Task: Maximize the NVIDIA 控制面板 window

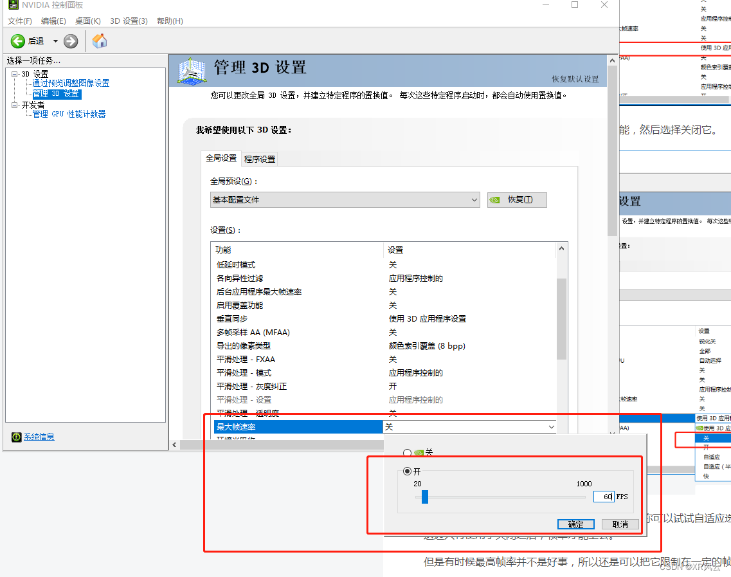Action: coord(575,5)
